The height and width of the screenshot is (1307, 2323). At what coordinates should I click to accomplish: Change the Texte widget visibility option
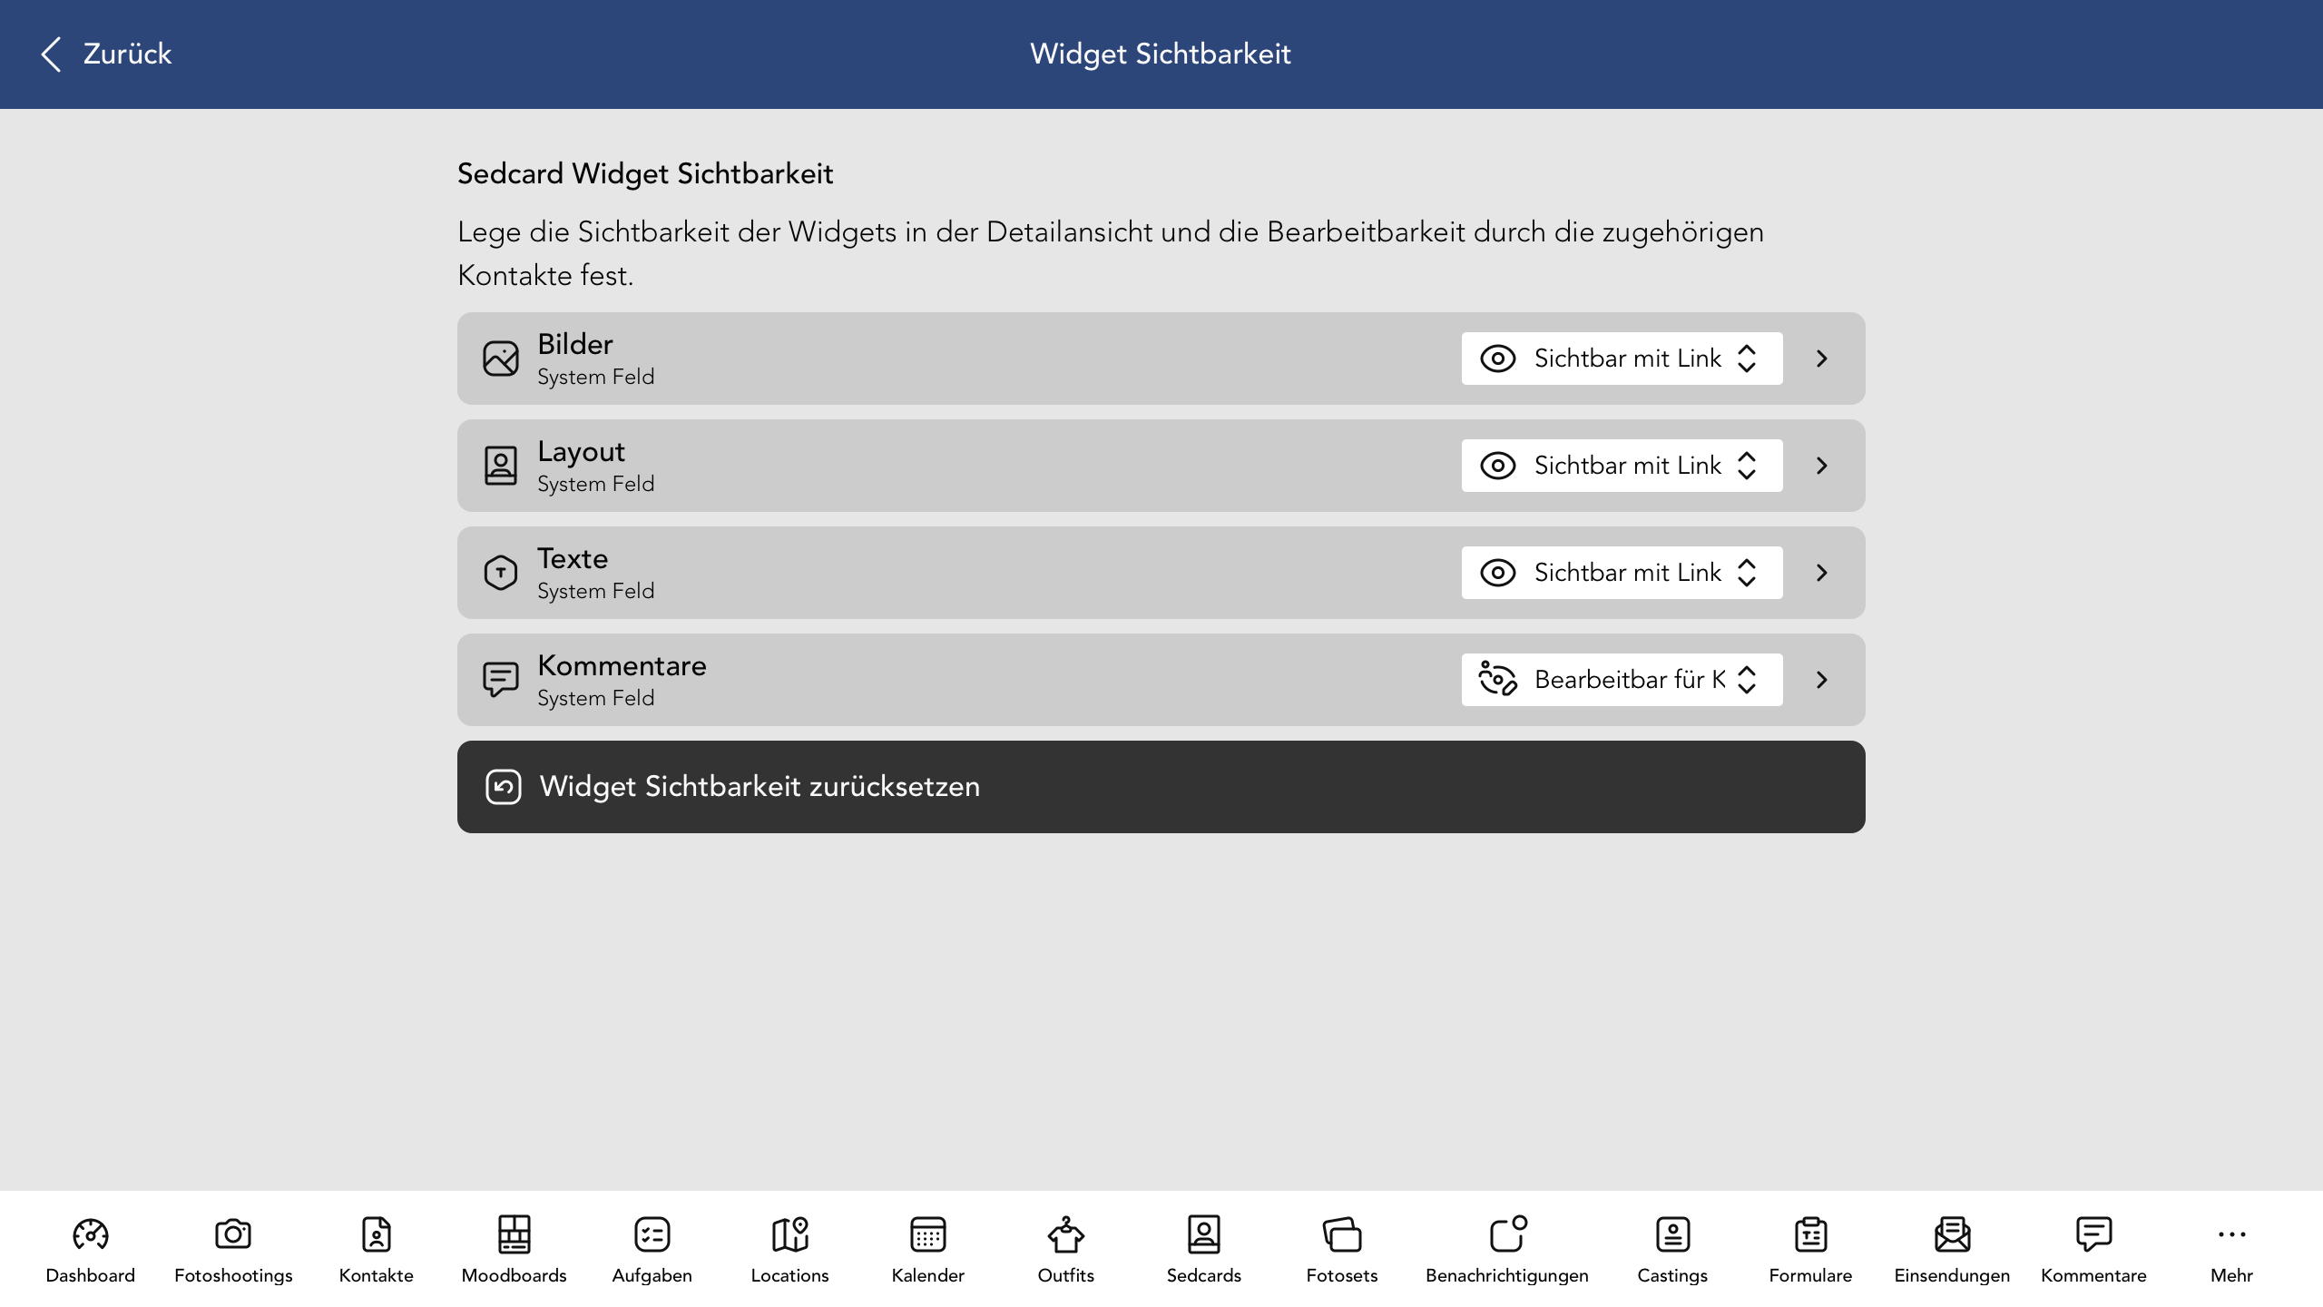1622,572
